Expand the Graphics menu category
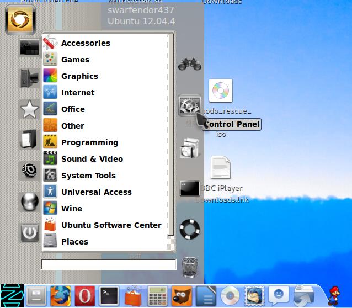The image size is (352, 308). click(x=79, y=76)
